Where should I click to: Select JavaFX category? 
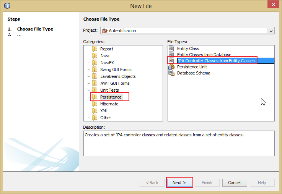pyautogui.click(x=107, y=63)
